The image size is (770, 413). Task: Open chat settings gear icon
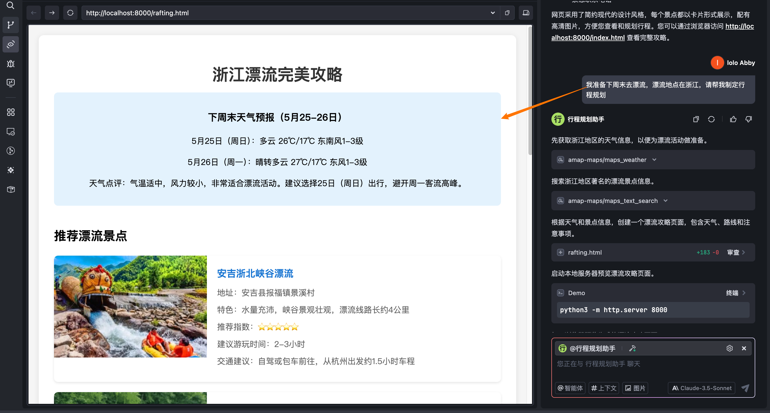click(729, 348)
